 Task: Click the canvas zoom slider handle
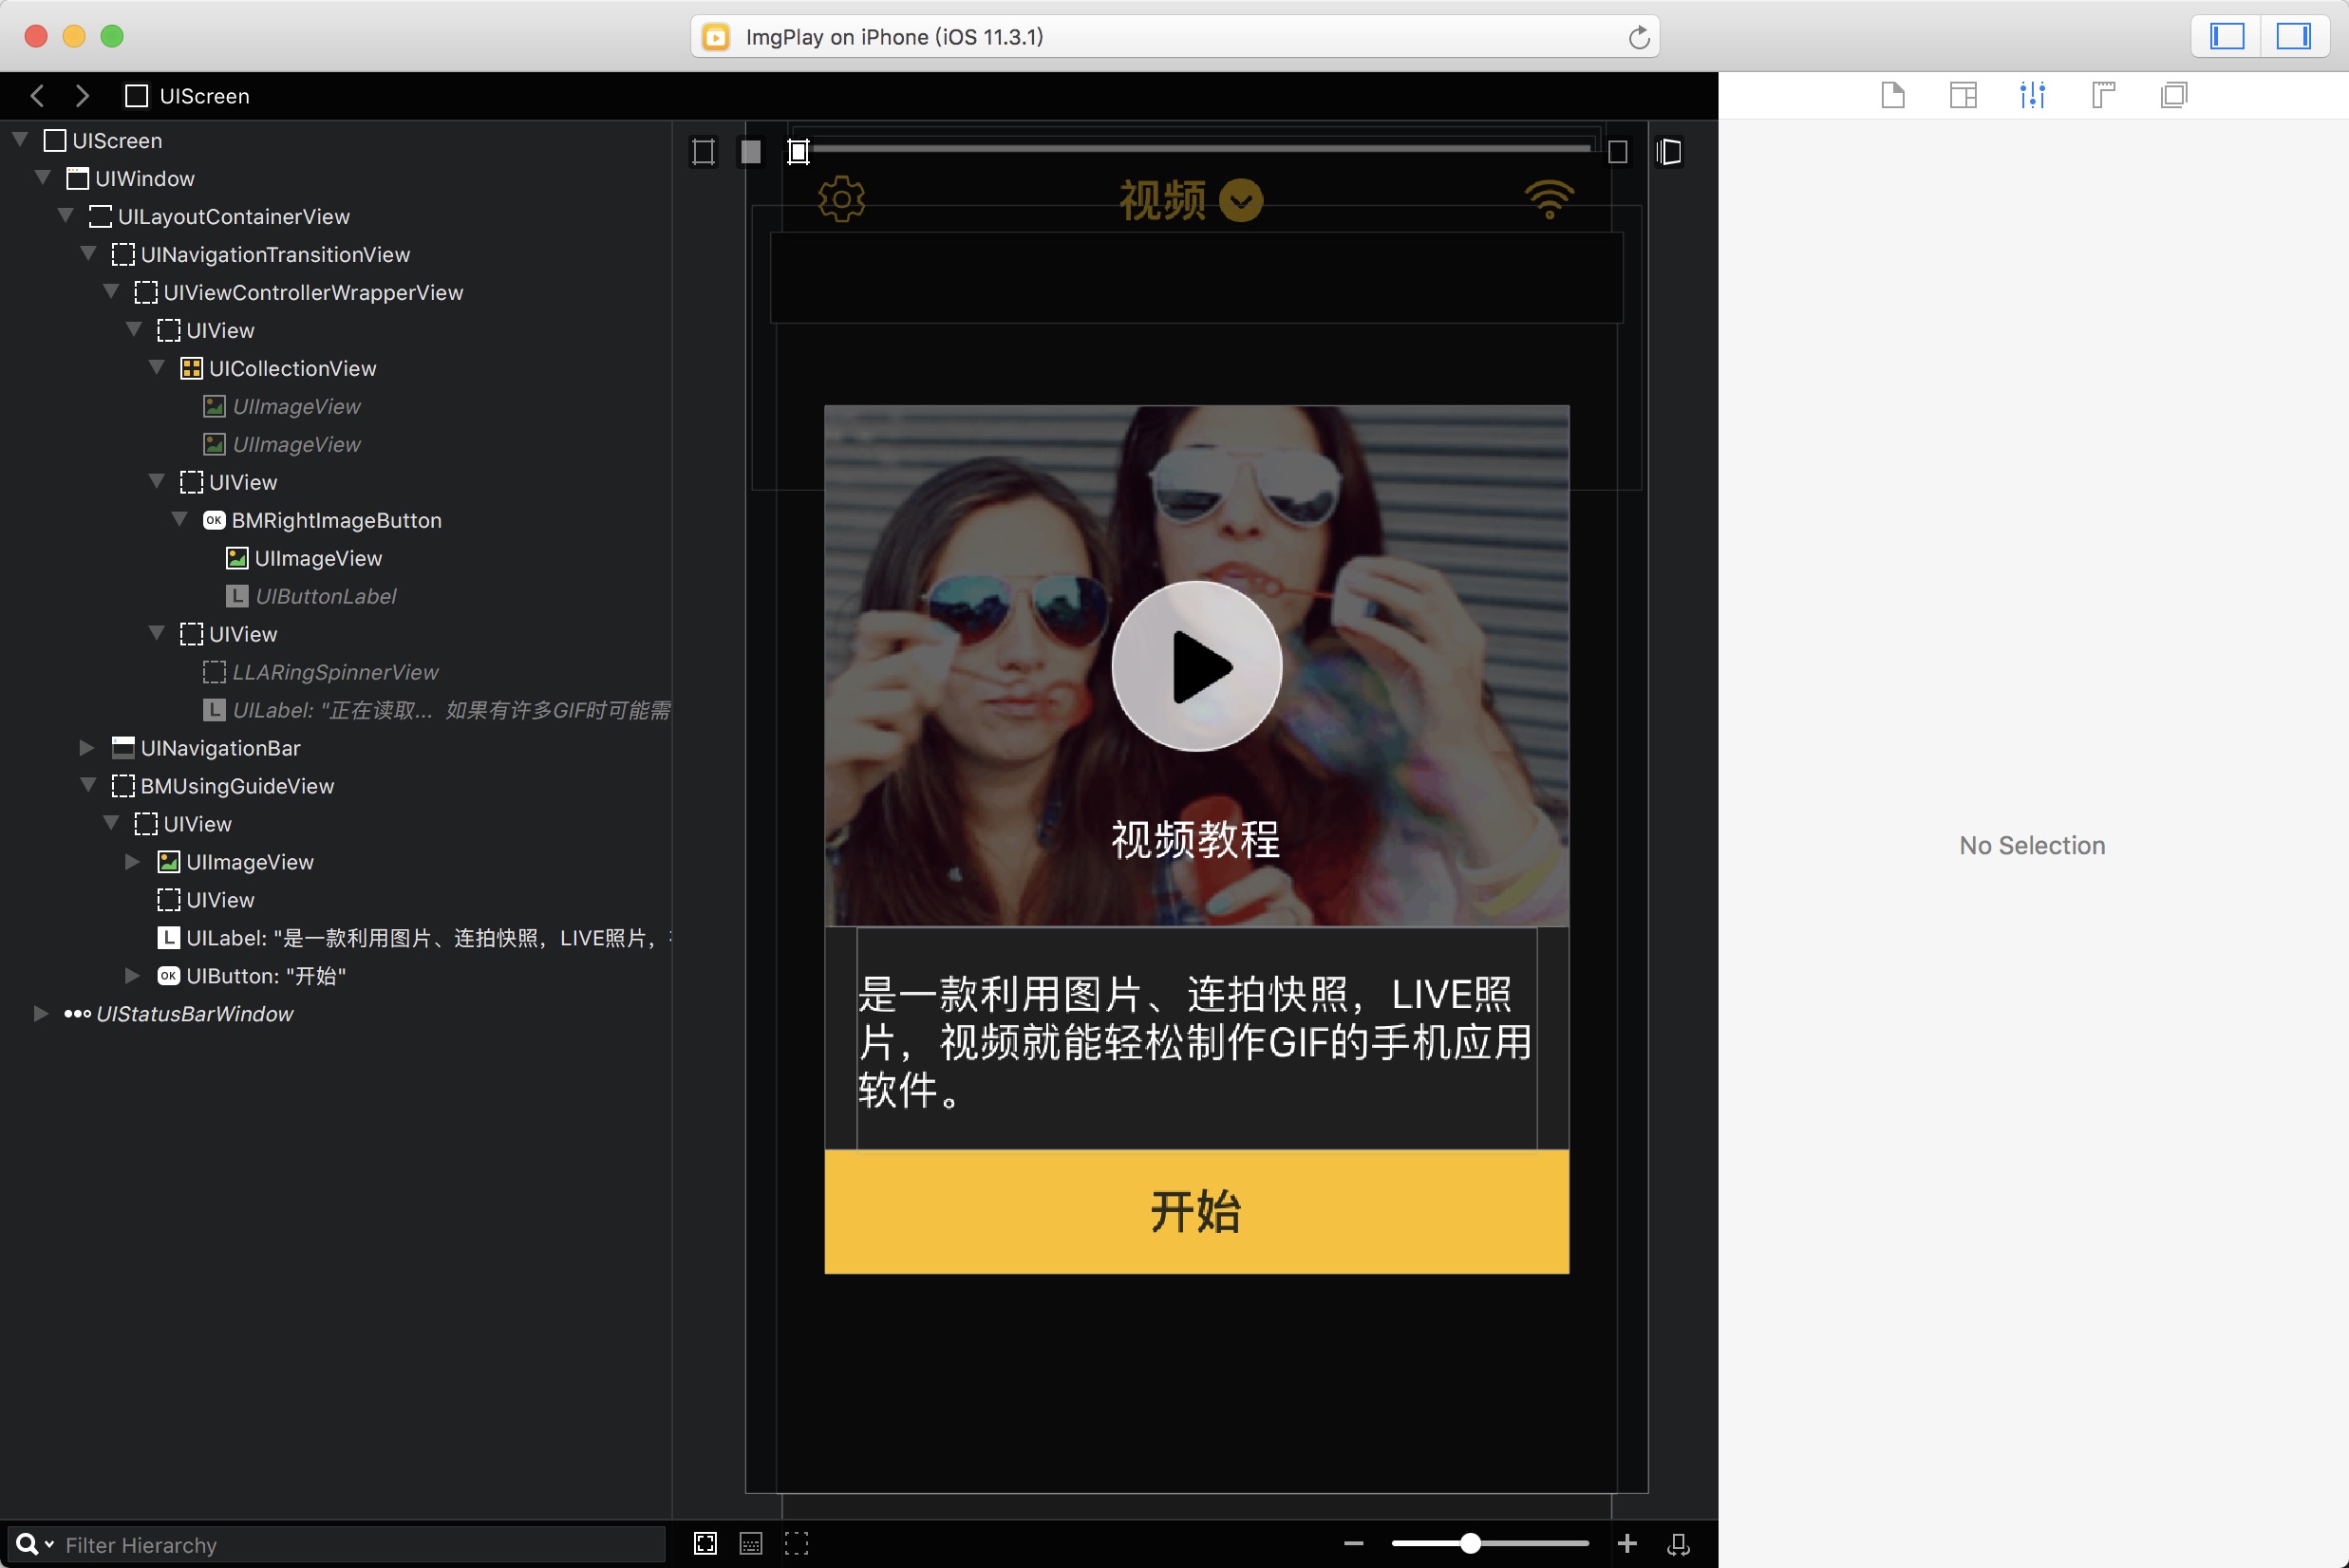pos(1470,1544)
